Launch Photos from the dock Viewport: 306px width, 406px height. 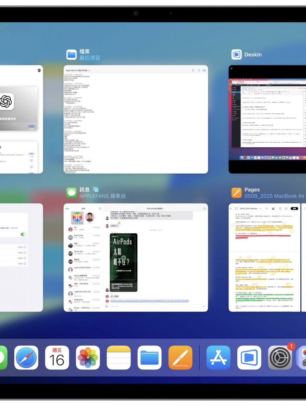88,357
